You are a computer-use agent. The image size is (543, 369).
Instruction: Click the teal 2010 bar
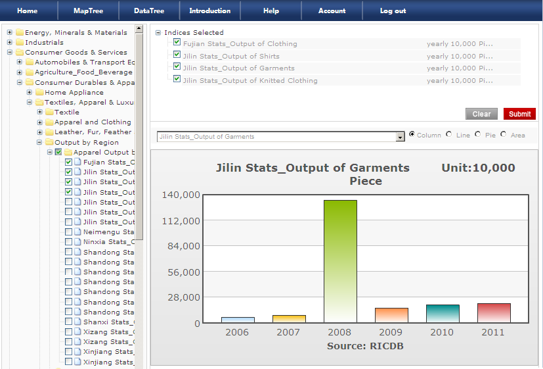(443, 314)
